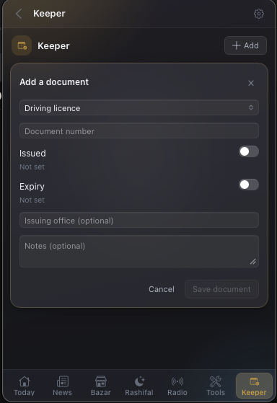The height and width of the screenshot is (403, 277).
Task: Open settings via the gear icon
Action: 259,14
